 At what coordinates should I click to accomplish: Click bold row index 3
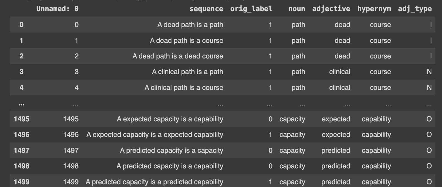pyautogui.click(x=21, y=72)
